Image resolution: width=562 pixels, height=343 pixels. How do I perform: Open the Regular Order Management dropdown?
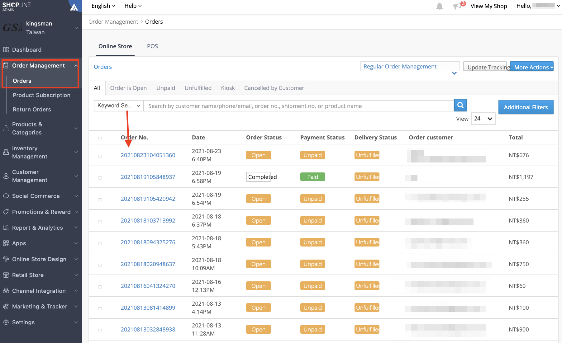410,66
